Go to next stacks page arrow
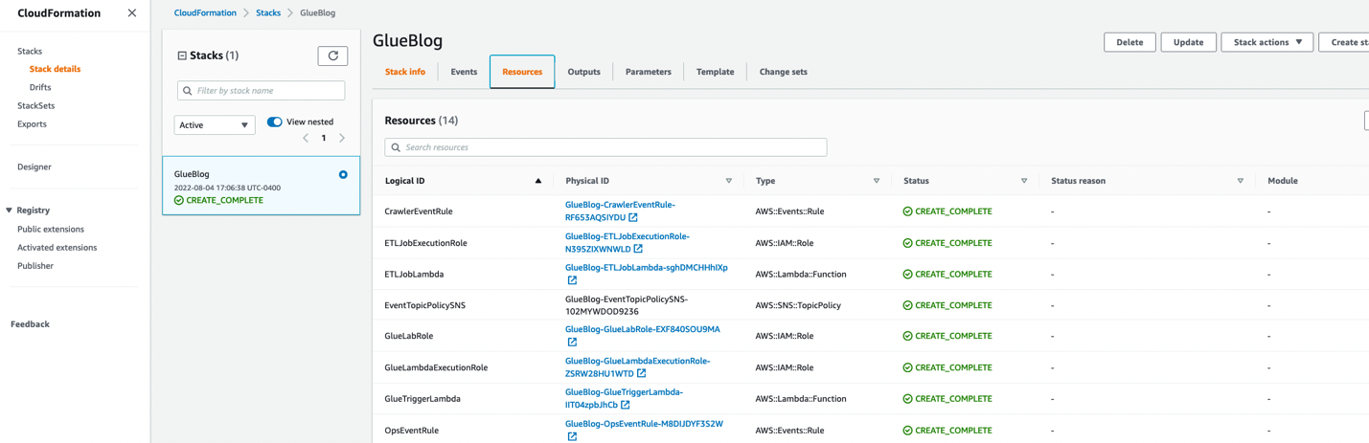 pos(342,139)
